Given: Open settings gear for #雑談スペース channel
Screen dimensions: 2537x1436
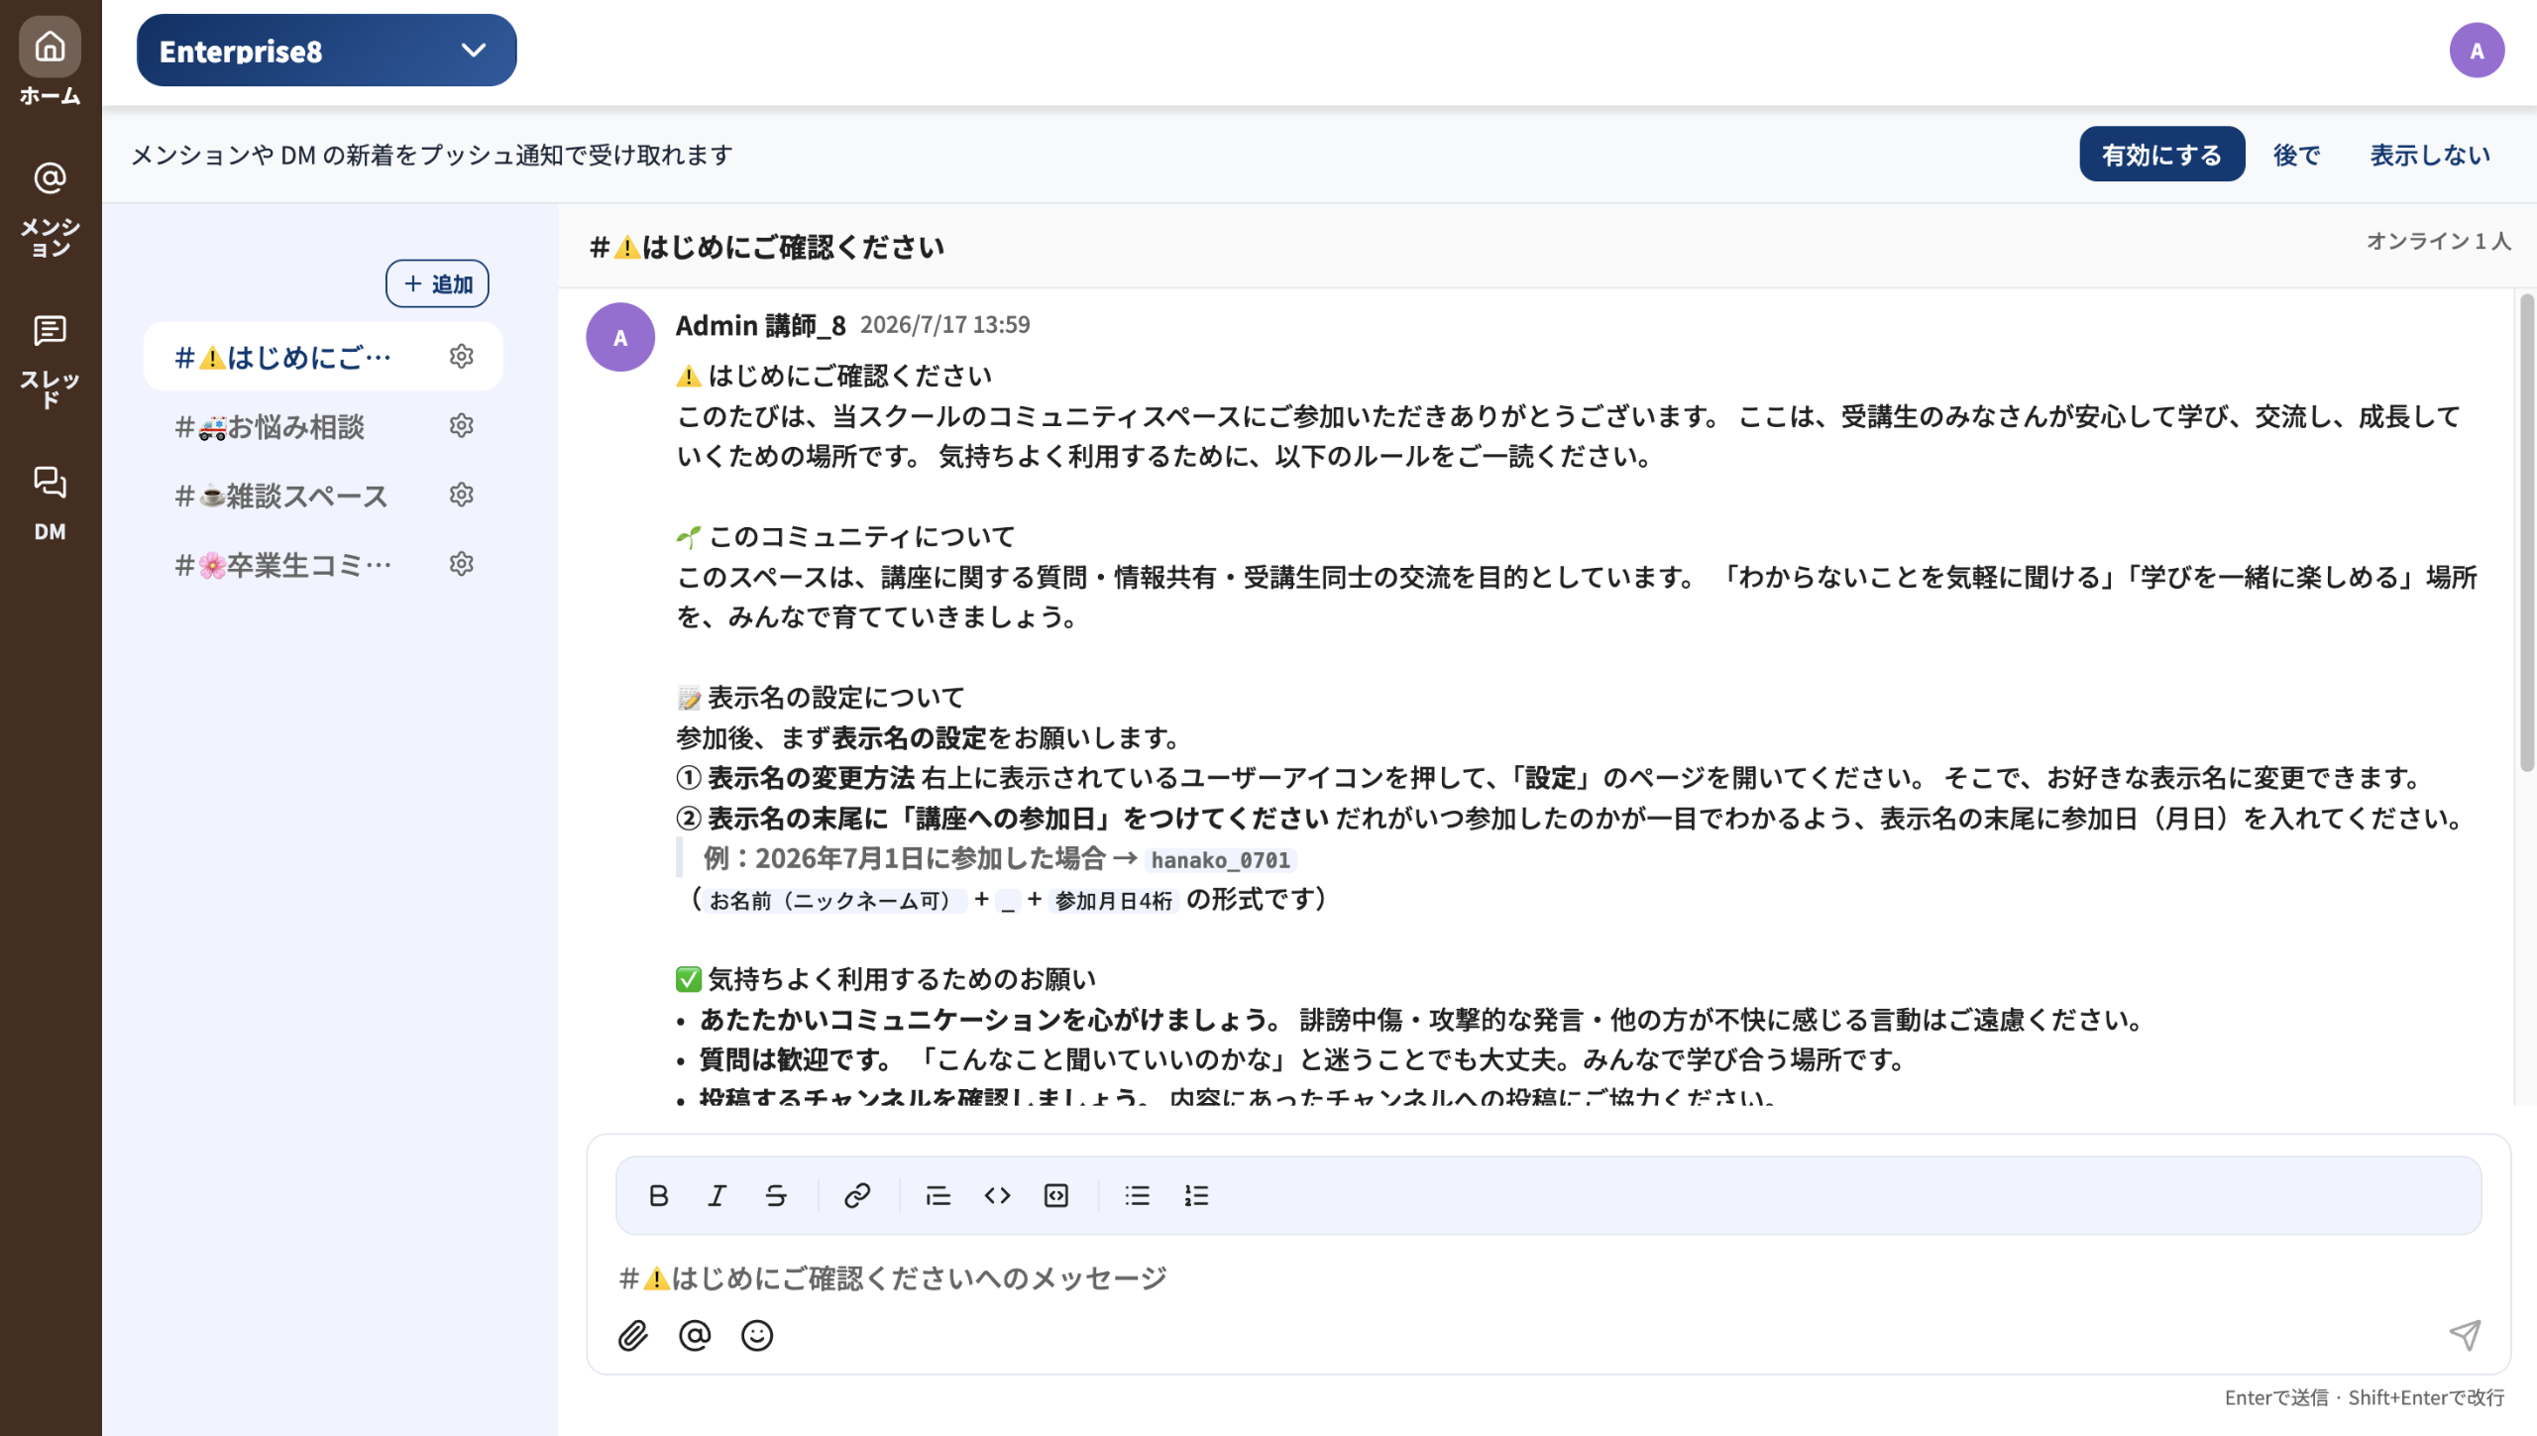Looking at the screenshot, I should pos(461,496).
